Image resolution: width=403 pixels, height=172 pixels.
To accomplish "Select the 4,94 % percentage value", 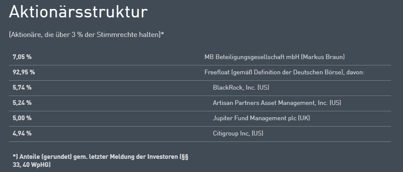I will pyautogui.click(x=22, y=133).
